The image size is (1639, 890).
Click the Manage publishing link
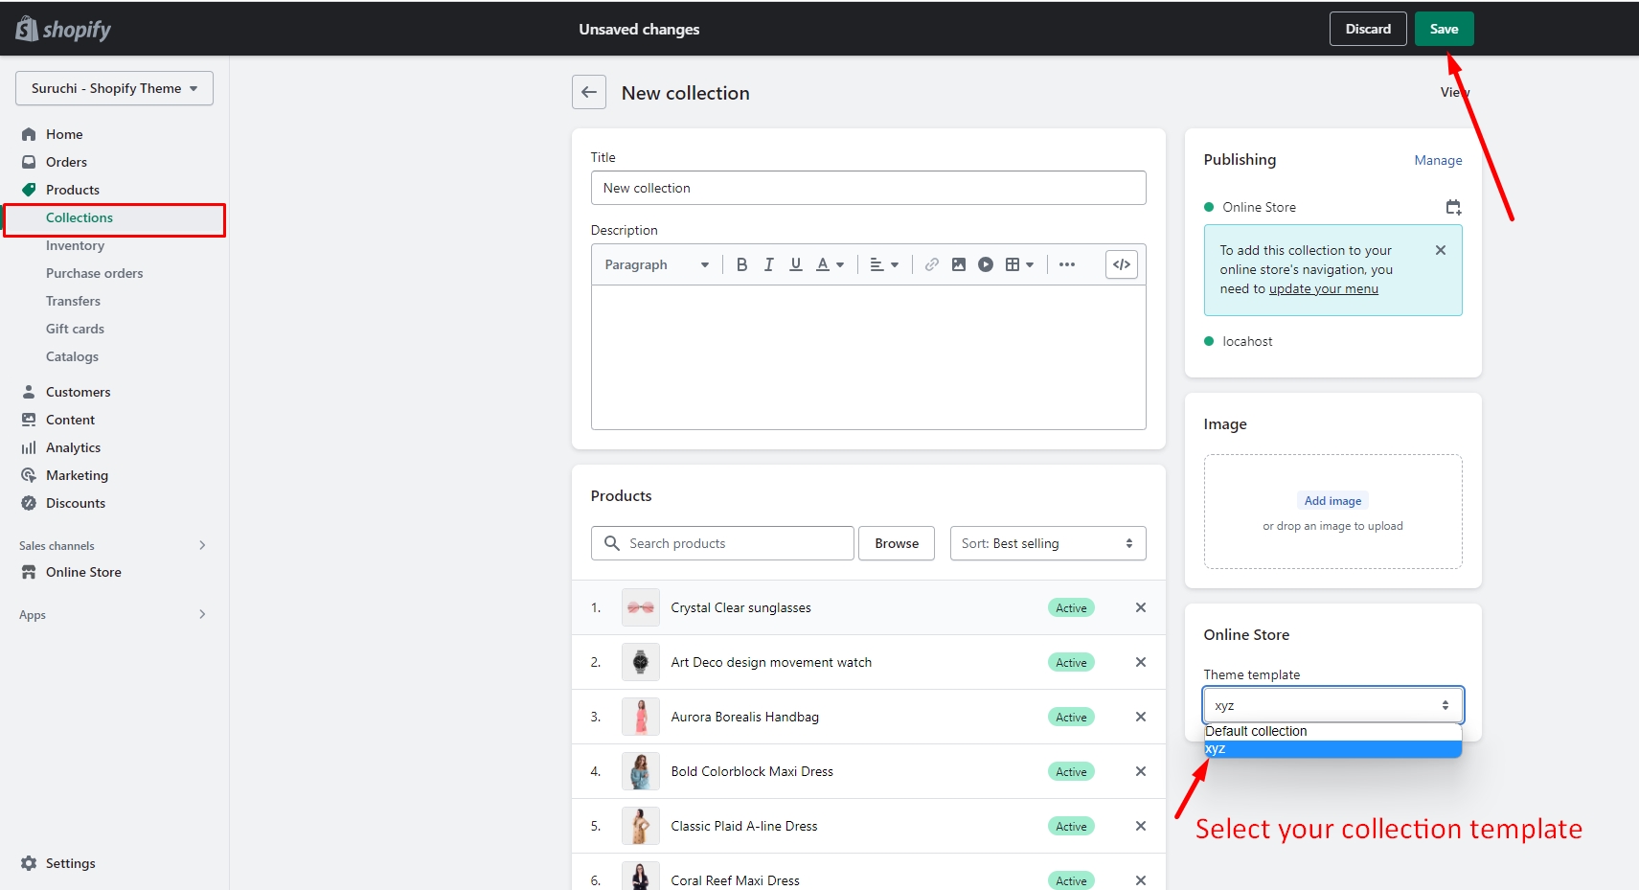tap(1437, 160)
